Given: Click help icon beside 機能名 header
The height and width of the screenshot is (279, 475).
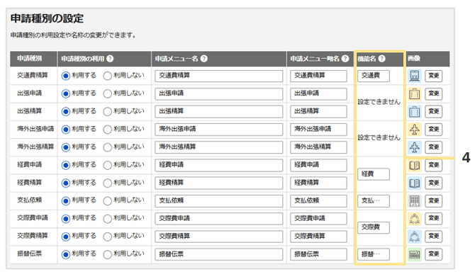Looking at the screenshot, I should pos(381,58).
